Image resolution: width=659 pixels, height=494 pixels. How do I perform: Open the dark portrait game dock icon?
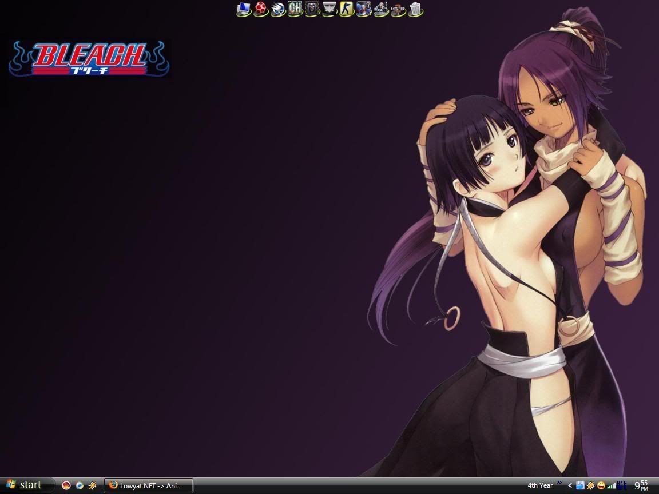coord(312,9)
